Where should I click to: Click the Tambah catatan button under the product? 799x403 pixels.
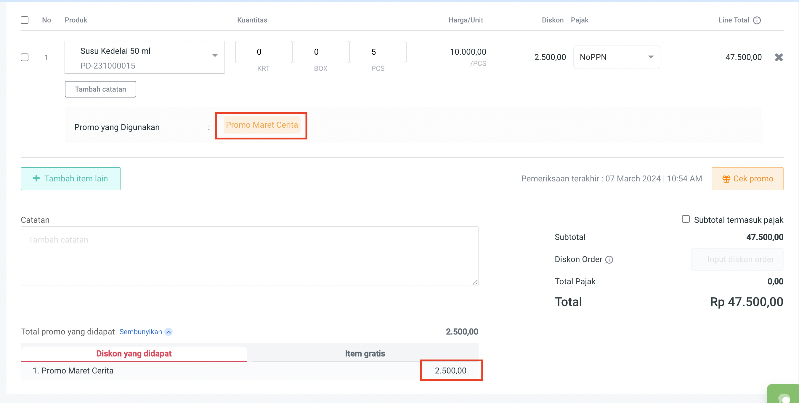100,89
